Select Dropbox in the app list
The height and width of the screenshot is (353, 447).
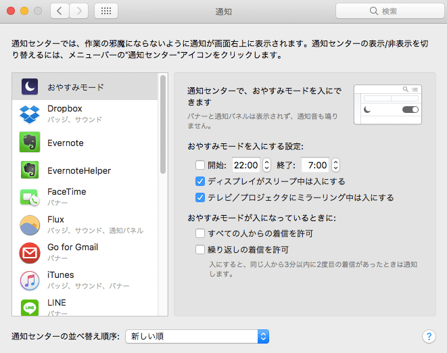pyautogui.click(x=85, y=114)
